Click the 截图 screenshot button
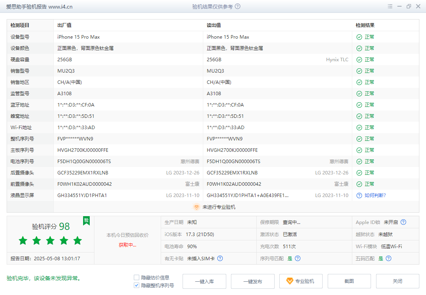This screenshot has height=295, width=426. 349,281
